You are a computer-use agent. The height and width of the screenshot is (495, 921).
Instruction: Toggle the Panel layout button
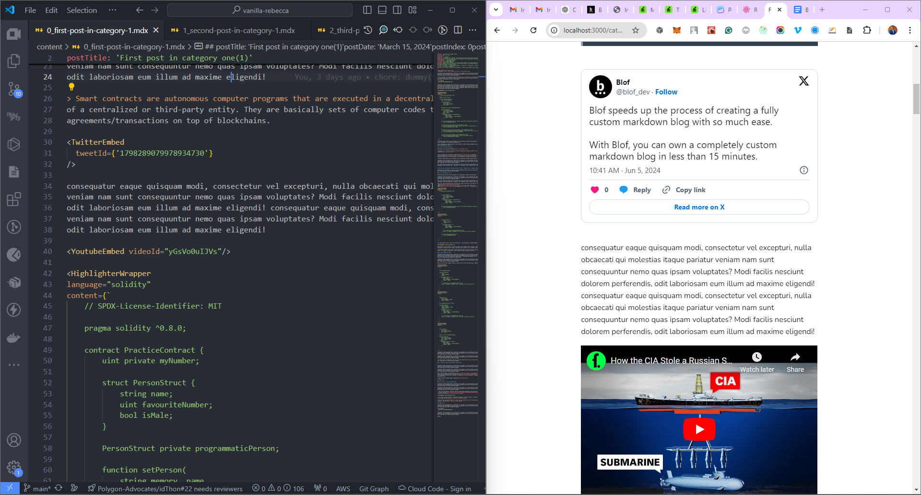382,10
